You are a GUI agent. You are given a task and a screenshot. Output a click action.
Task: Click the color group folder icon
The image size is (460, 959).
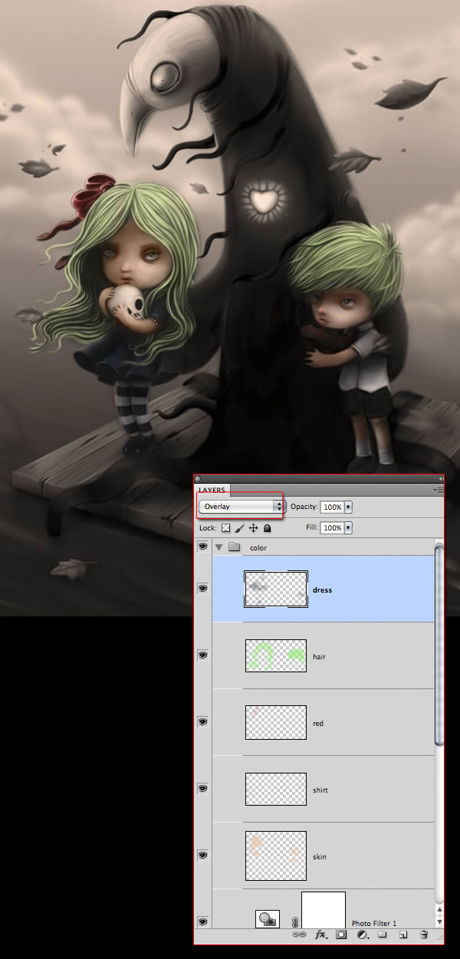point(235,547)
